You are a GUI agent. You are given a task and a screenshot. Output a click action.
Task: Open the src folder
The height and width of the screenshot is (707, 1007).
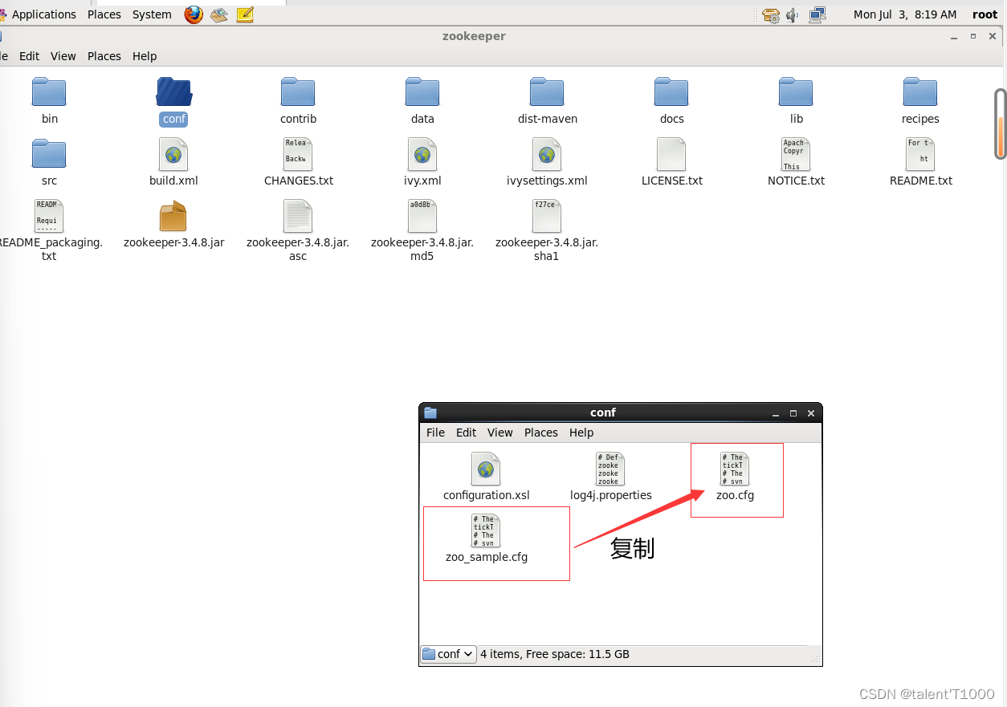[x=49, y=153]
